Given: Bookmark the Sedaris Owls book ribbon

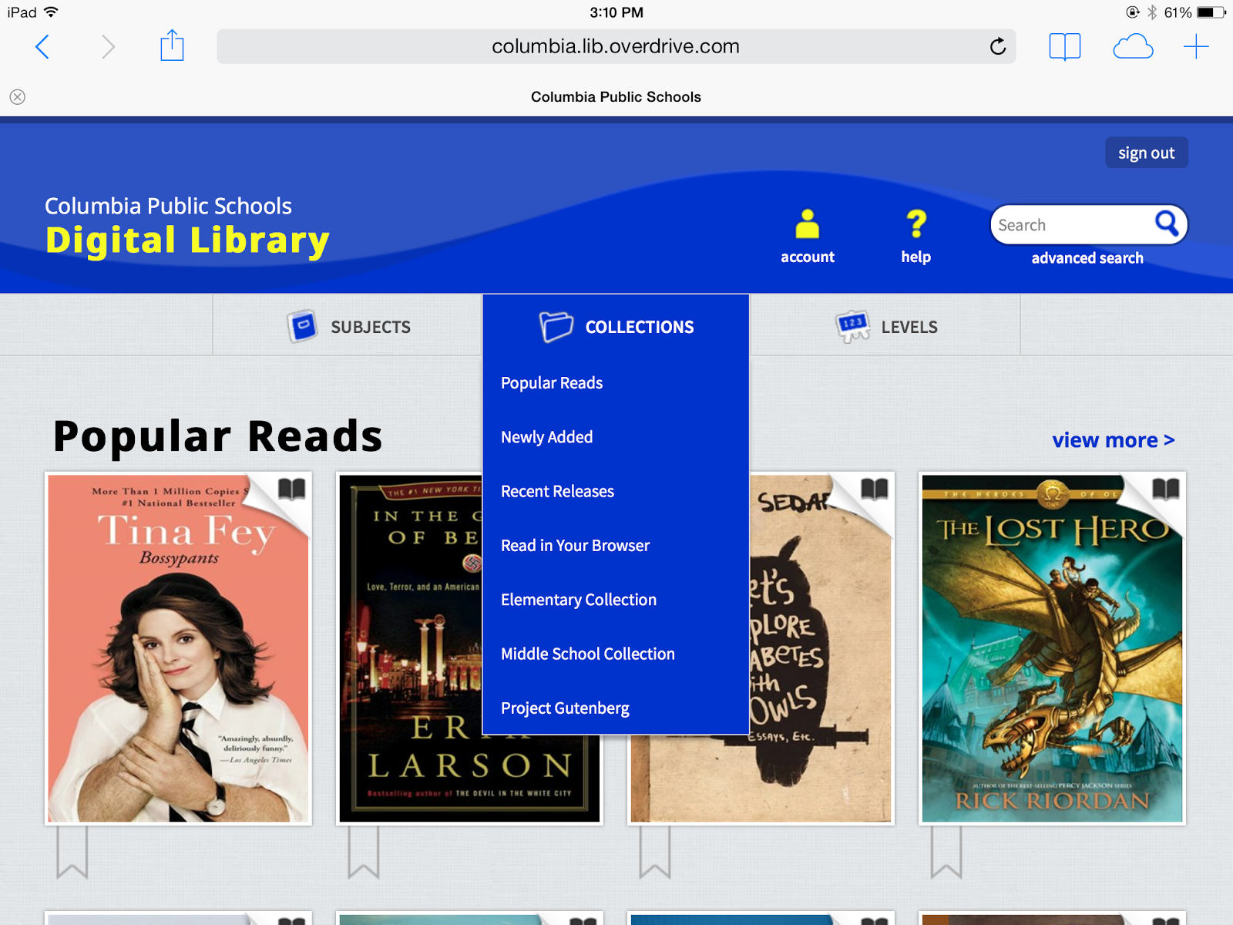Looking at the screenshot, I should coord(655,853).
